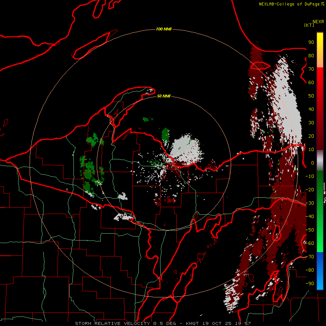Select the positive 60 scale value

[x=311, y=82]
